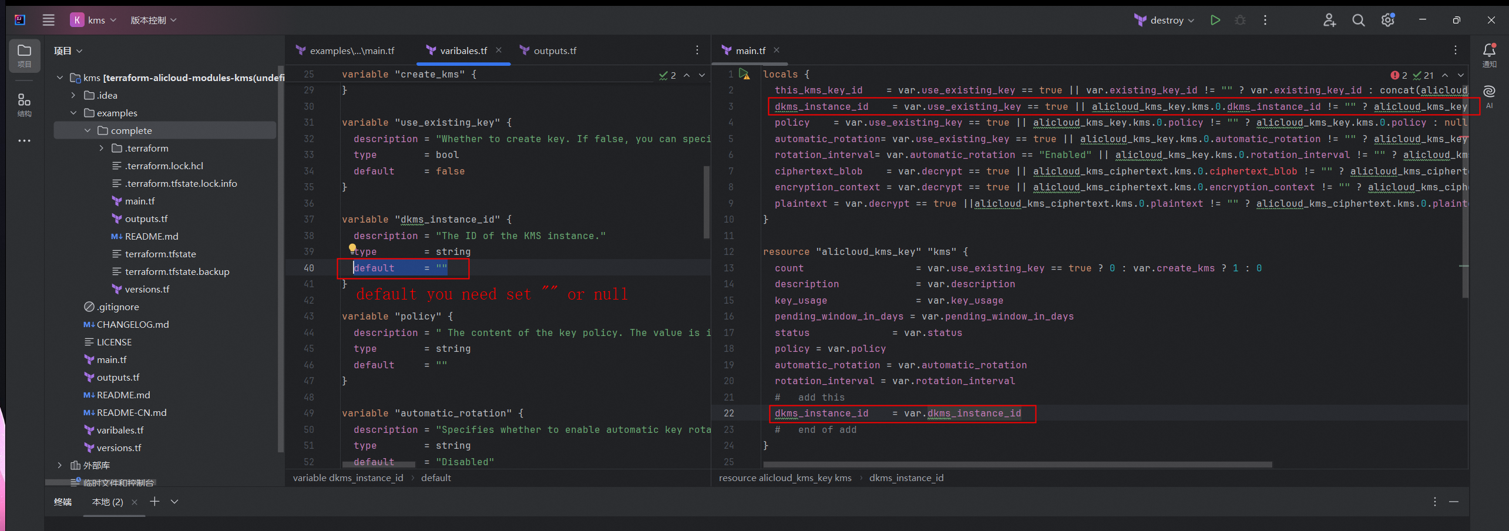Open the LICENSE file
Viewport: 1509px width, 531px height.
click(x=114, y=342)
